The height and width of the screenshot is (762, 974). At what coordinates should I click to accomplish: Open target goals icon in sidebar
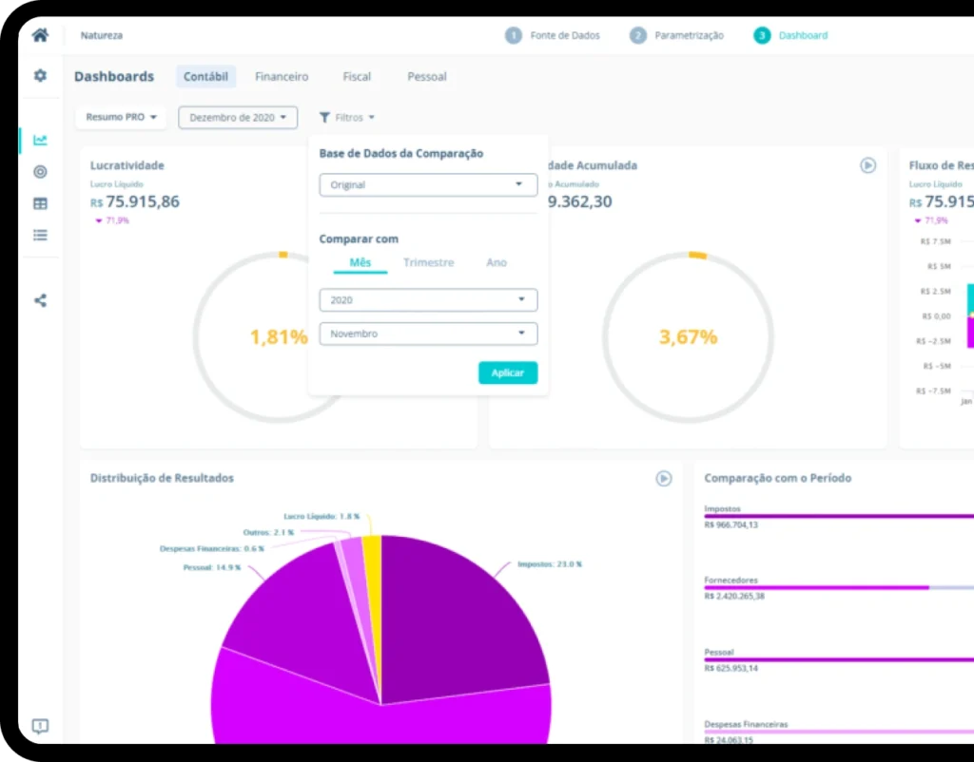[x=40, y=172]
